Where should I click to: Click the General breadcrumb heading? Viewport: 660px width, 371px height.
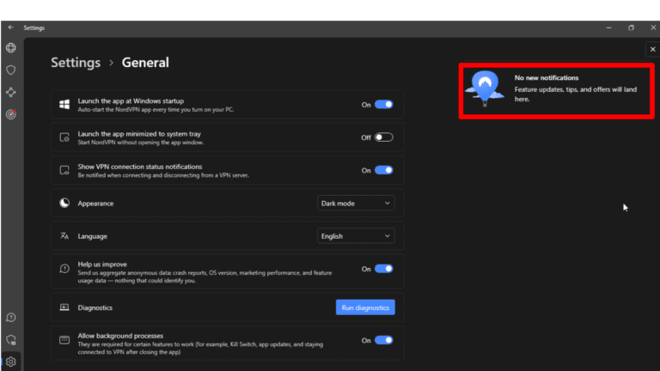click(x=145, y=63)
